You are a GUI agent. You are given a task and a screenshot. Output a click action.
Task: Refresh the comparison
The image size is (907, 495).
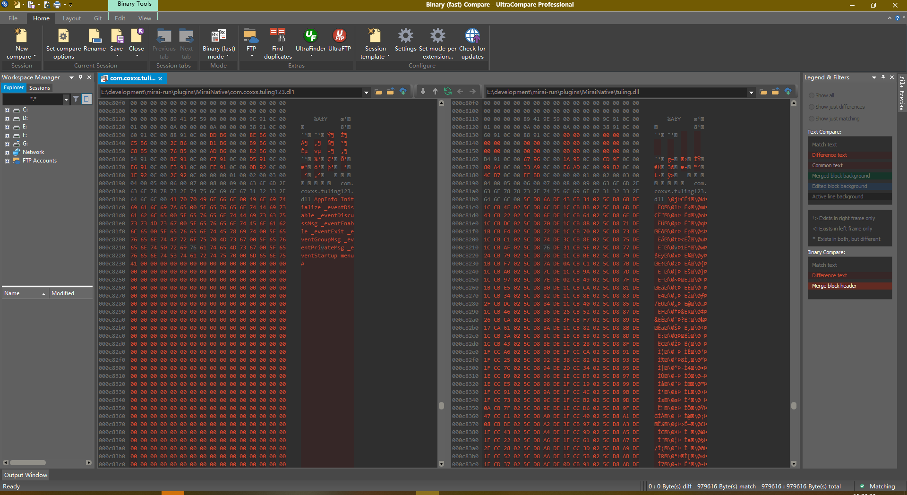(448, 92)
